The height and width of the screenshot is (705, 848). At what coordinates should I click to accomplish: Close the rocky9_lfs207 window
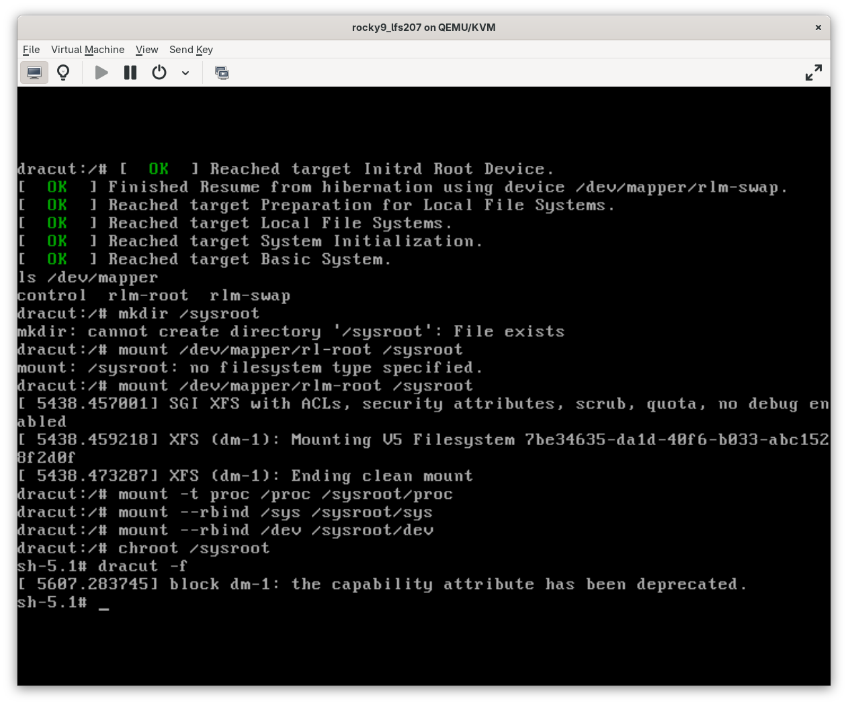[x=818, y=28]
